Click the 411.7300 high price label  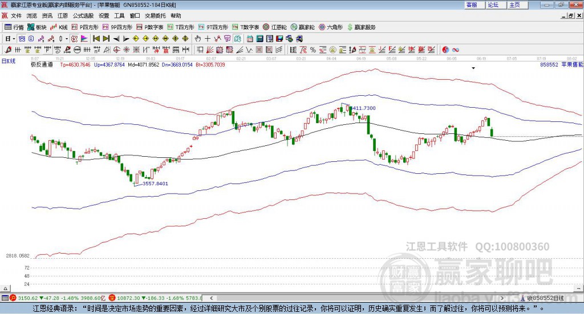click(364, 108)
